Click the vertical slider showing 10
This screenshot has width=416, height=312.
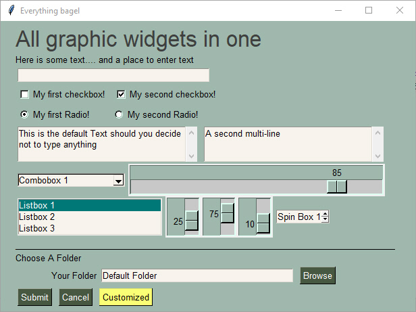tap(263, 223)
